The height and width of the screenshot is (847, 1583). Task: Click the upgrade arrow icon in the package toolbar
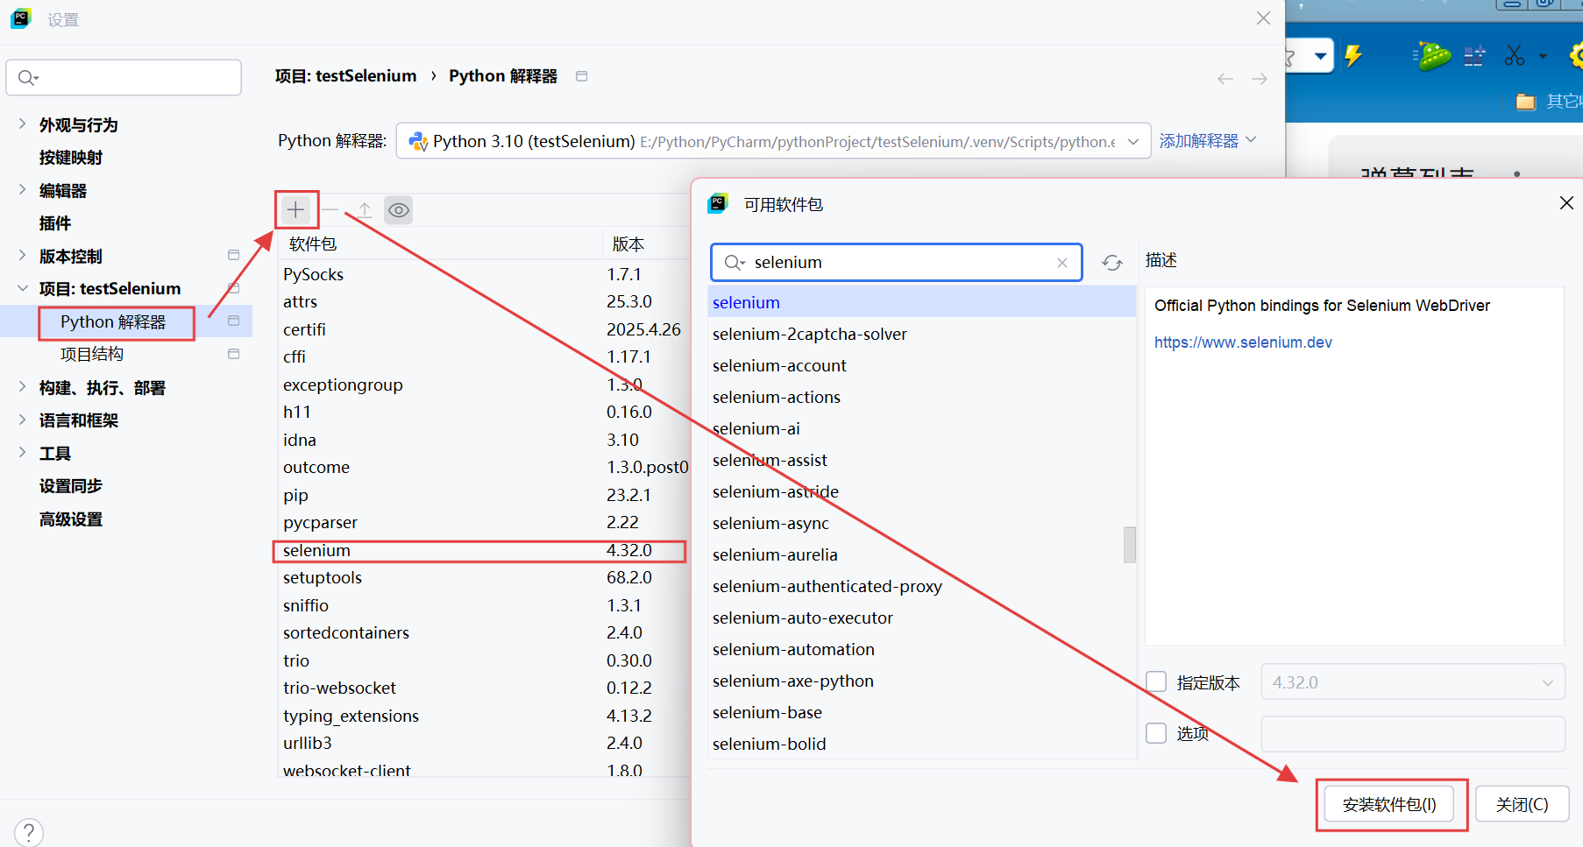tap(365, 210)
